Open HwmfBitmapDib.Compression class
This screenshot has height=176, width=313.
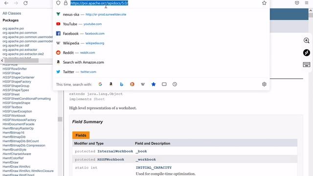(x=24, y=146)
